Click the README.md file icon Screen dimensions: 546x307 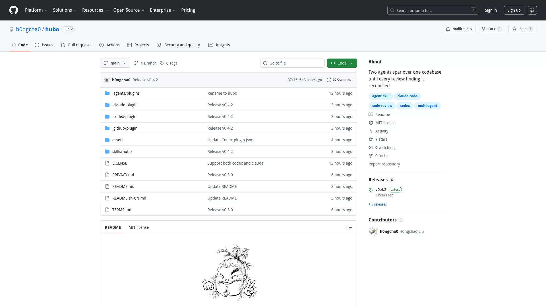point(107,186)
